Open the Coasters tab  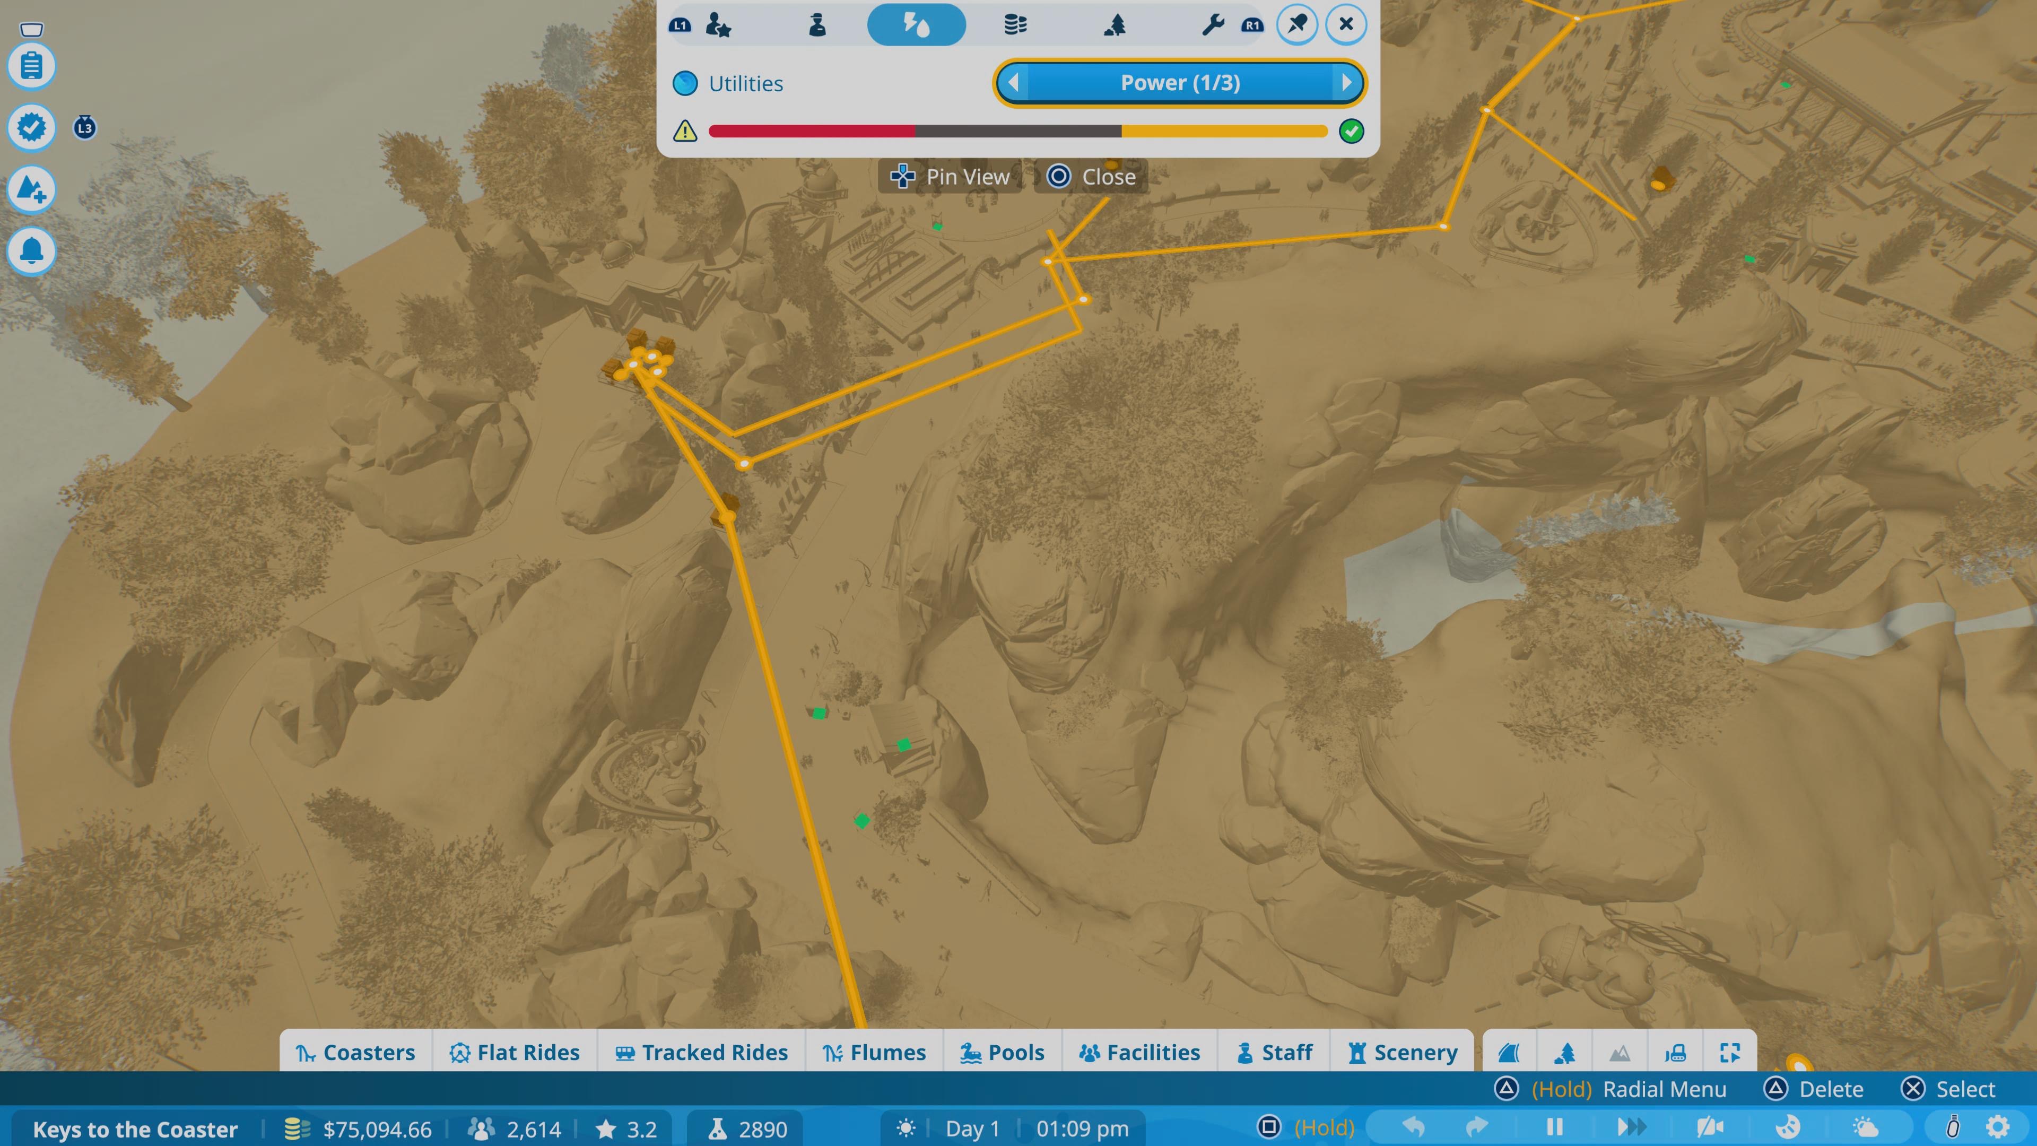coord(355,1052)
